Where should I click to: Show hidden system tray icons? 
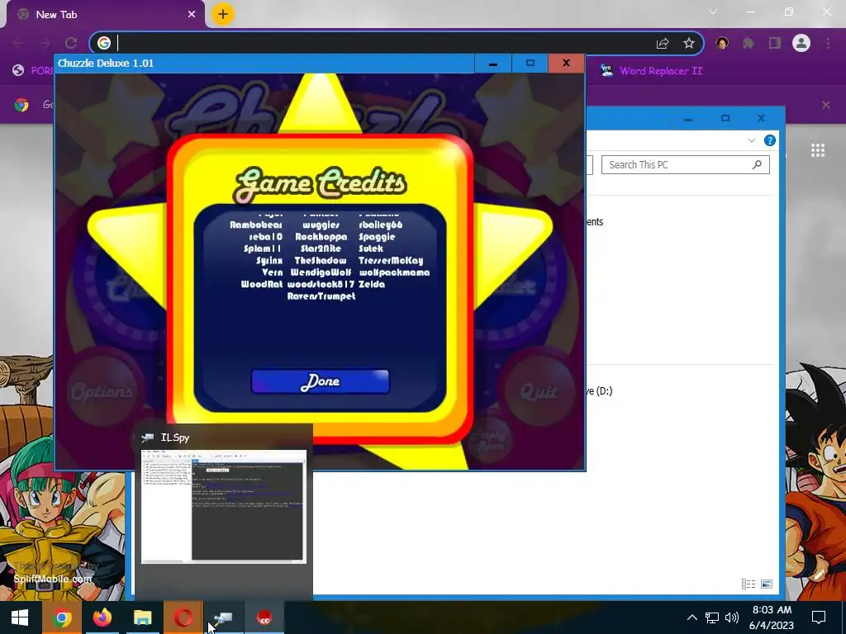point(692,617)
